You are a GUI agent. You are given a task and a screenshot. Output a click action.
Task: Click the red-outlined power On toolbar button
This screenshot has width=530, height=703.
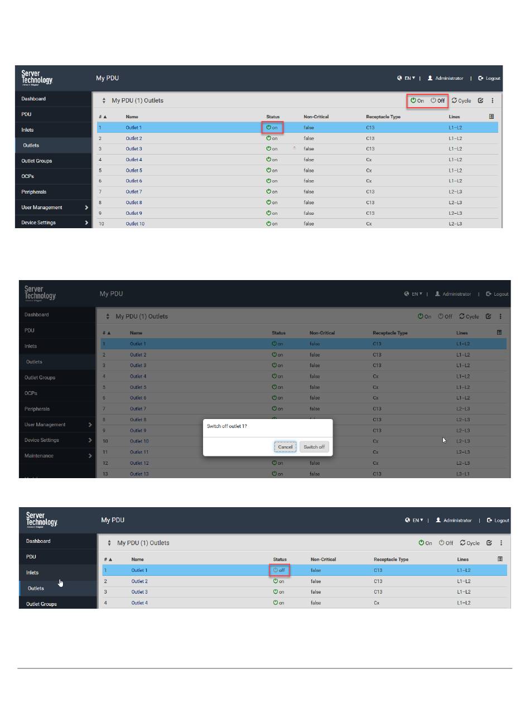click(417, 101)
